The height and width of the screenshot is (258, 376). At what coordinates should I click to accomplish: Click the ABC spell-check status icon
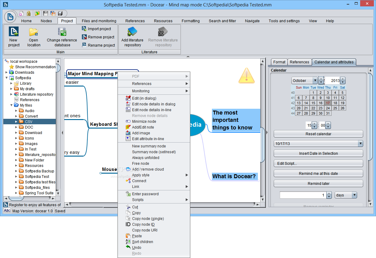pyautogui.click(x=7, y=211)
